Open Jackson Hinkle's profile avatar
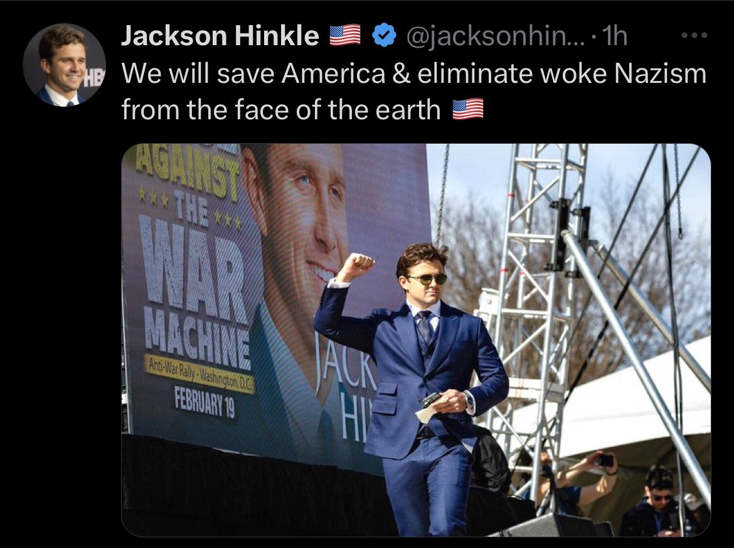 pyautogui.click(x=64, y=65)
